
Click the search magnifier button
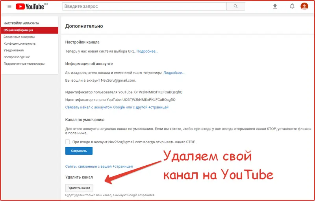[x=235, y=6]
